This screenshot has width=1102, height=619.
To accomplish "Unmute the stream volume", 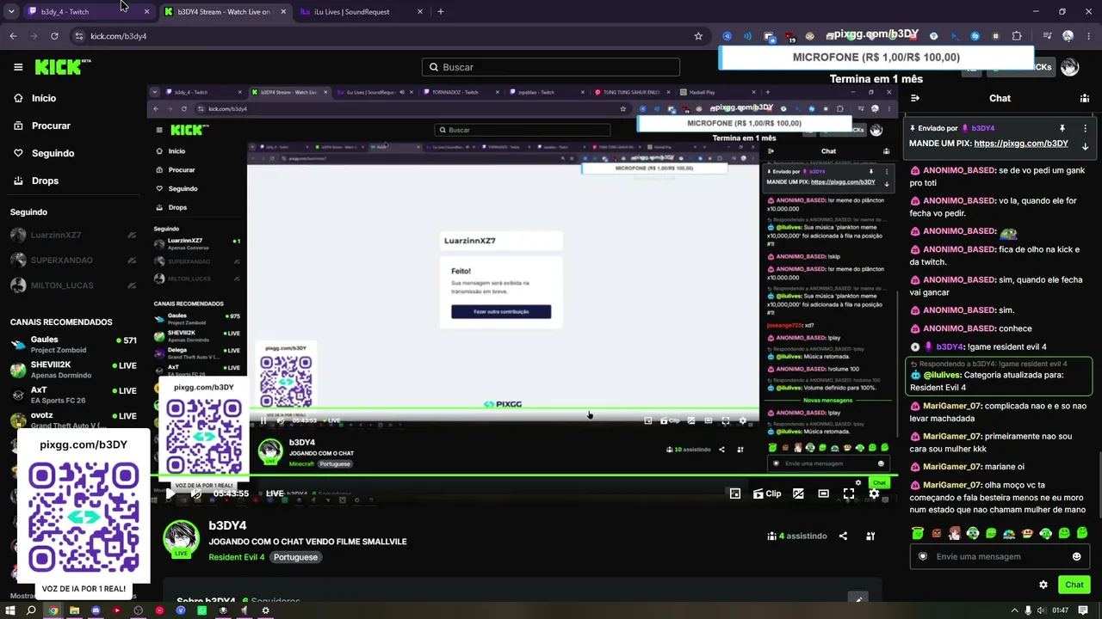I will 196,493.
